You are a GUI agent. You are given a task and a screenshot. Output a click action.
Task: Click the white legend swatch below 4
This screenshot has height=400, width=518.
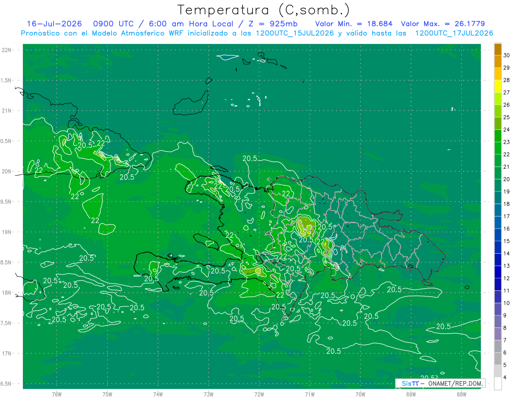tap(498, 383)
